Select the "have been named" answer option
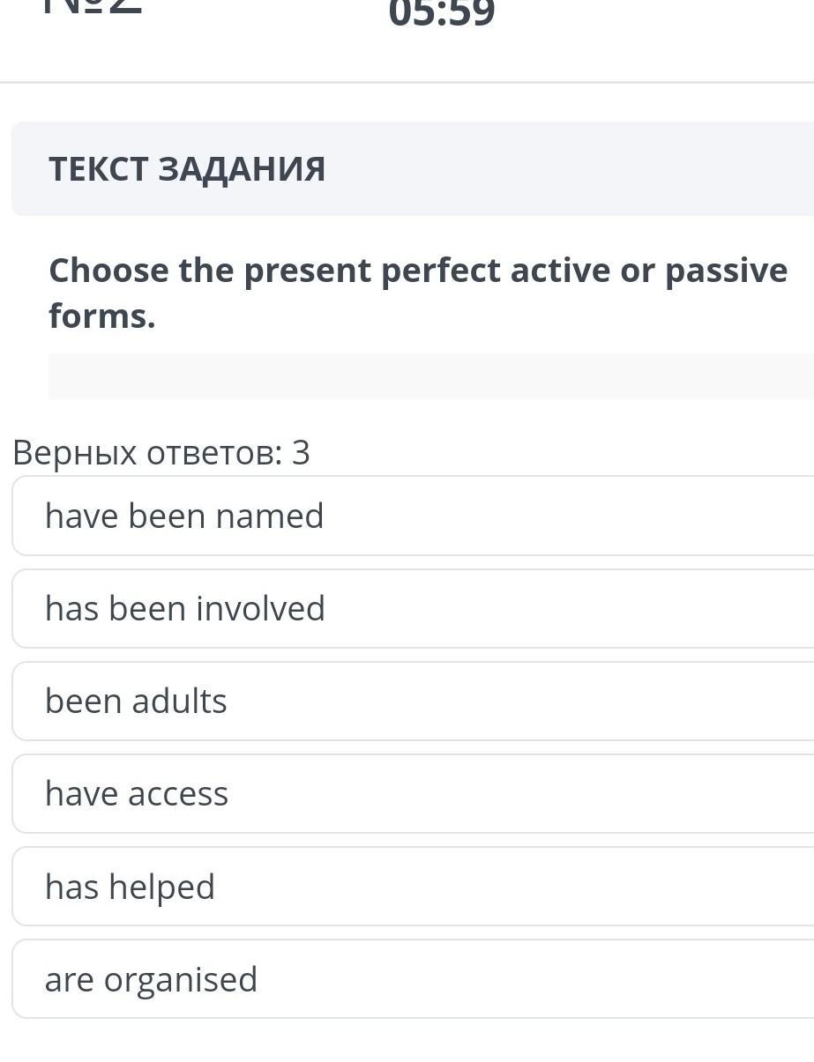 (413, 516)
